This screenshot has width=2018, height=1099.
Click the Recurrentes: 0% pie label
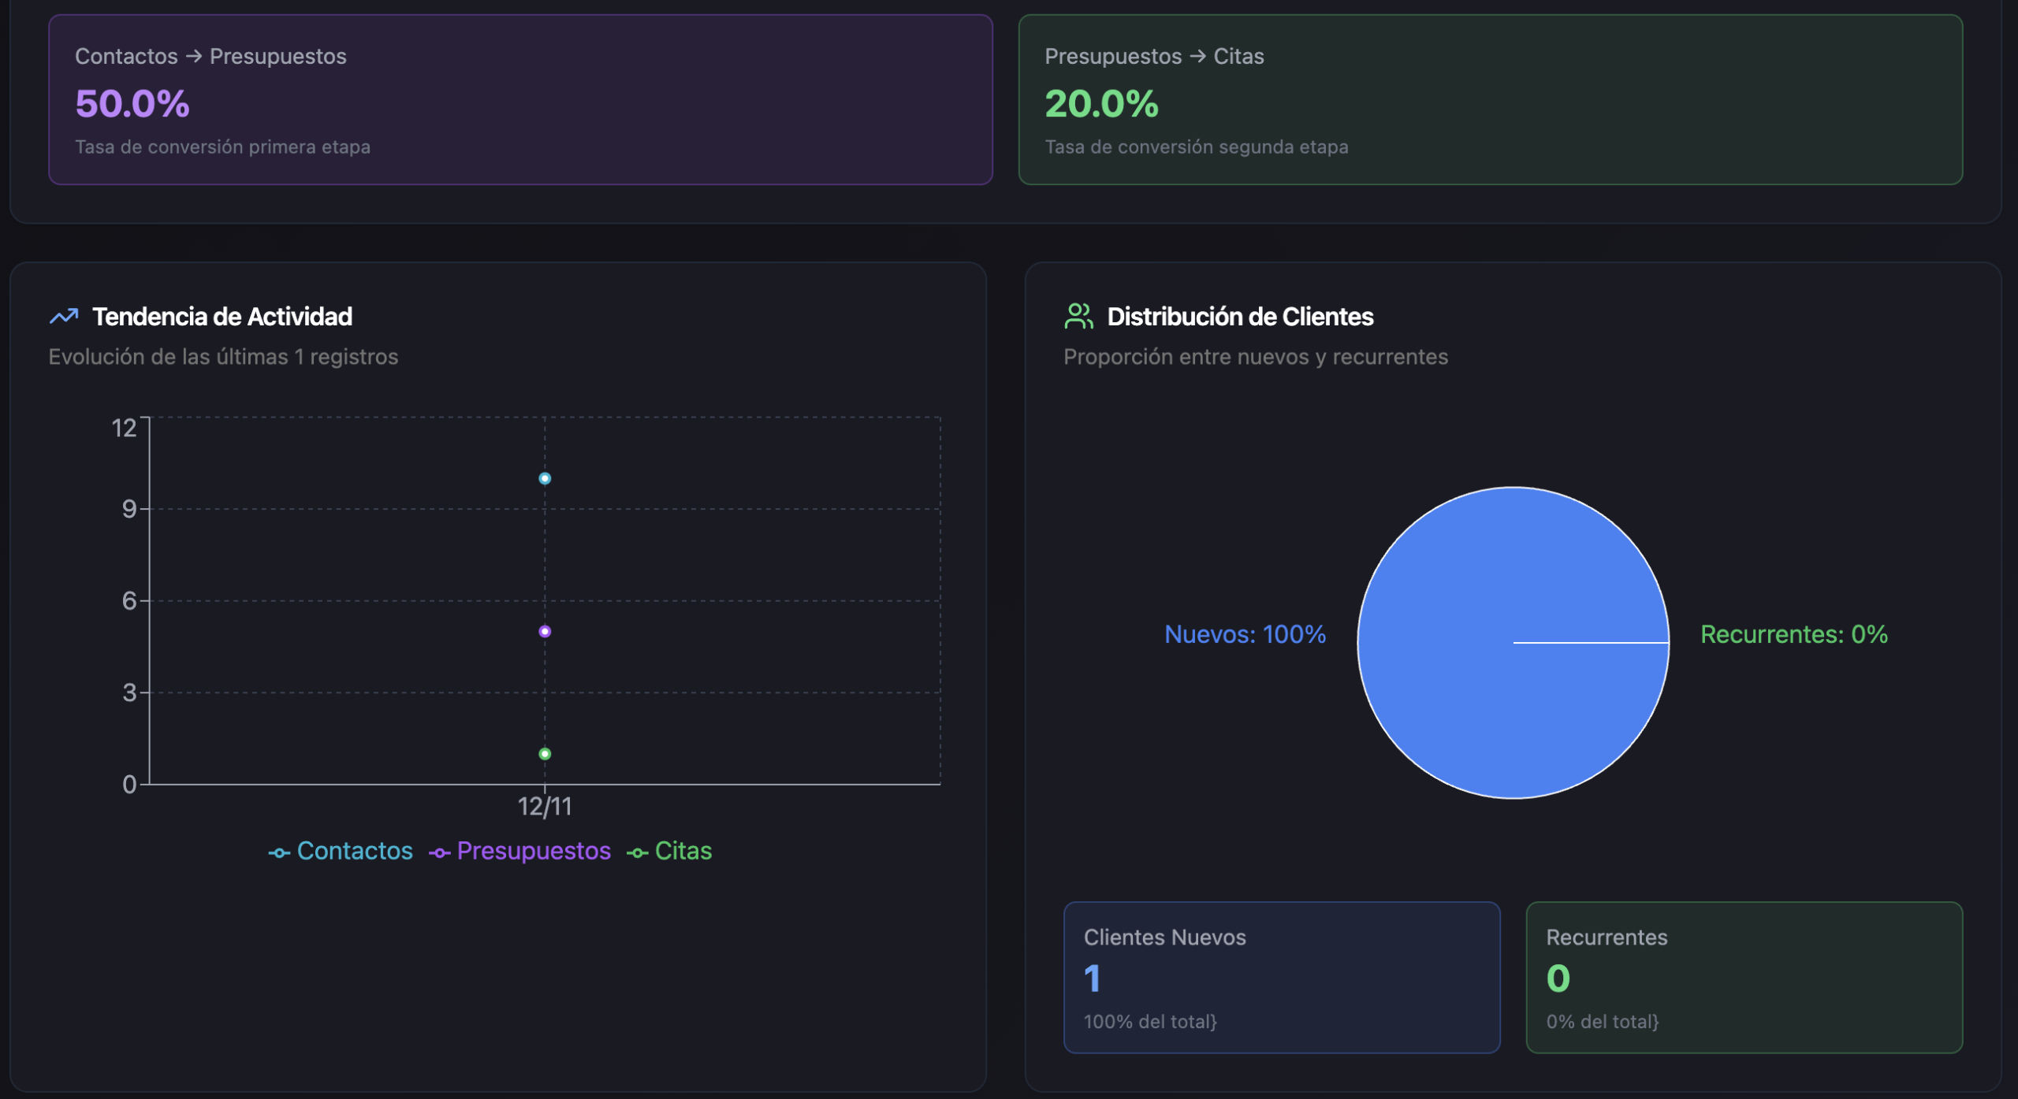point(1793,634)
